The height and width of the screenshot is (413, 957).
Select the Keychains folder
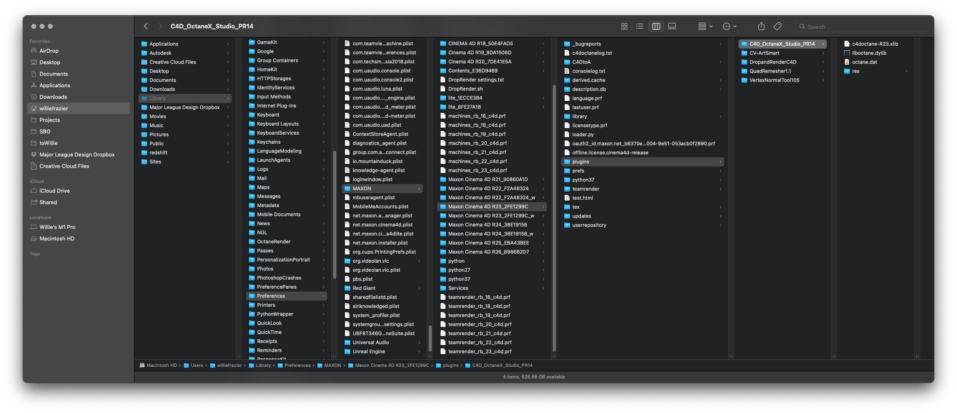pos(287,142)
